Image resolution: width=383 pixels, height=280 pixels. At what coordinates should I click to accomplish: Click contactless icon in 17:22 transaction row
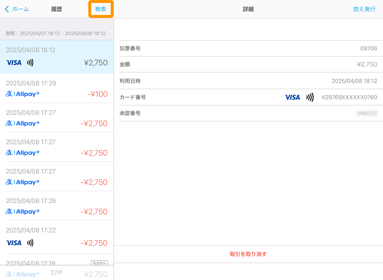coord(30,243)
